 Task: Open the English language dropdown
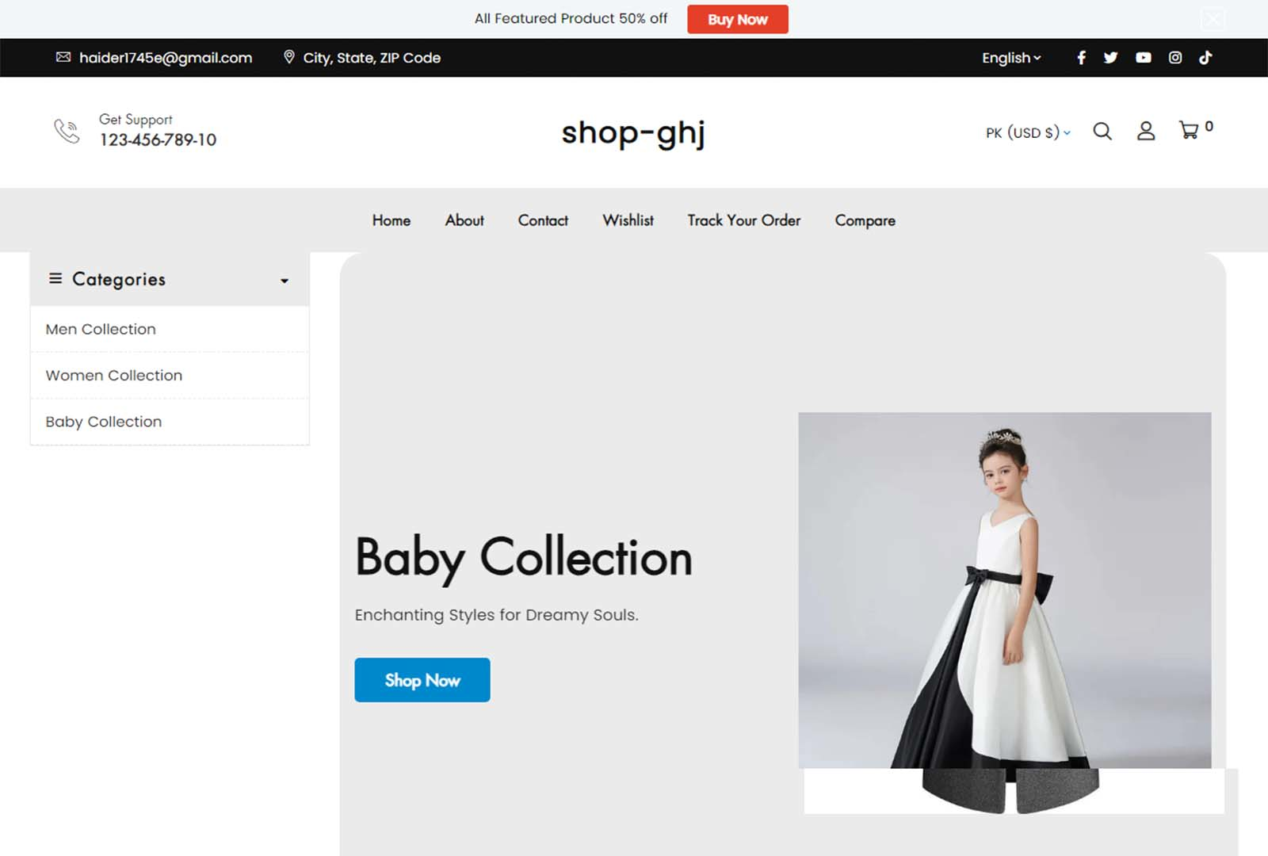1011,58
